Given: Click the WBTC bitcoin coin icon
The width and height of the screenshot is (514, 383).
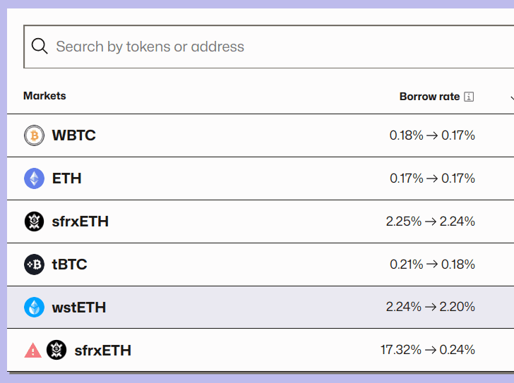Looking at the screenshot, I should [34, 135].
